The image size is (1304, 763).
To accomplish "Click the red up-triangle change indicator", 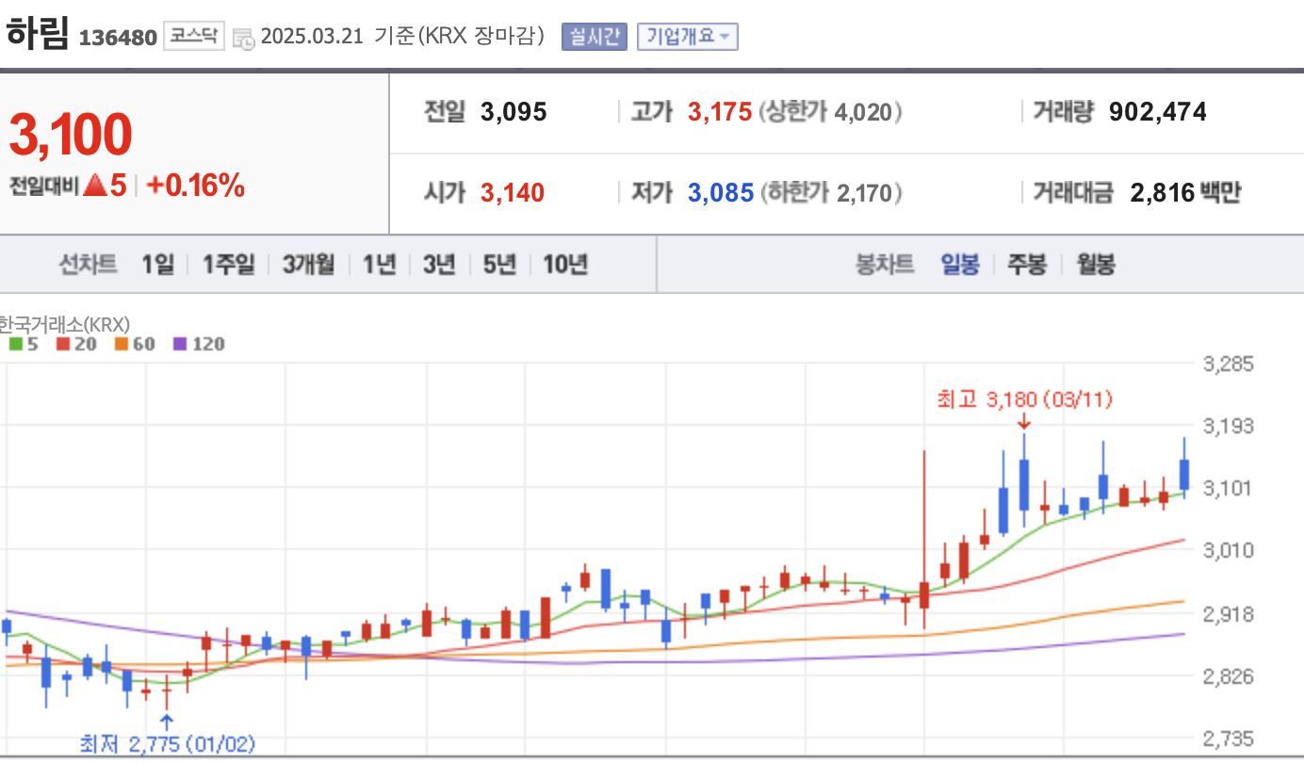I will pyautogui.click(x=94, y=186).
